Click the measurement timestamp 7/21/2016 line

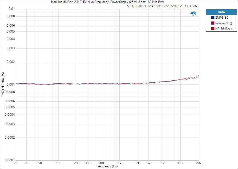pos(162,6)
